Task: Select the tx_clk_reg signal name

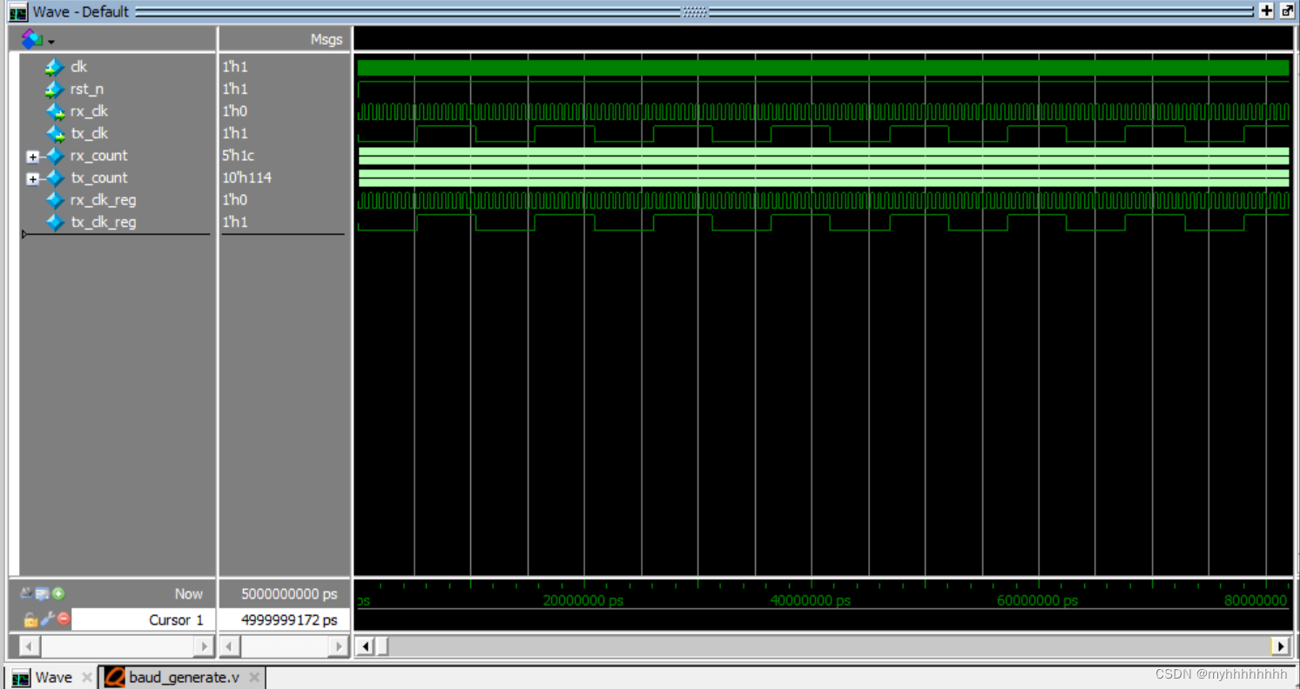Action: pos(103,223)
